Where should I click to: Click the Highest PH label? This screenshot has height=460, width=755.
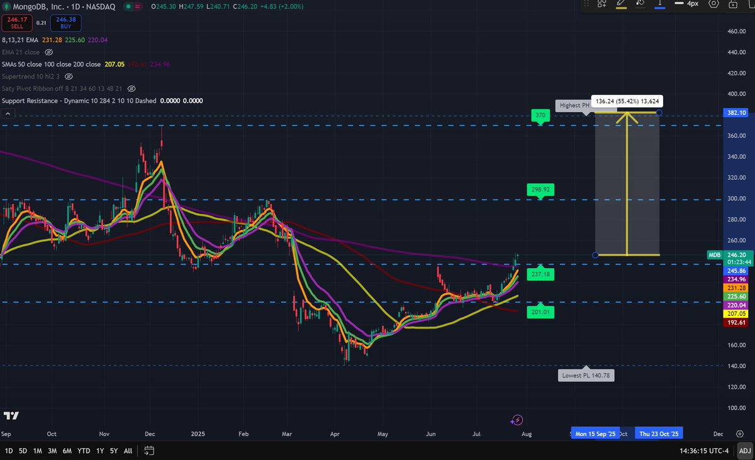click(574, 105)
